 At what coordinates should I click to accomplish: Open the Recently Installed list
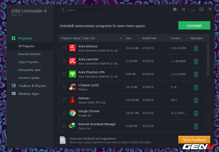(x=29, y=54)
